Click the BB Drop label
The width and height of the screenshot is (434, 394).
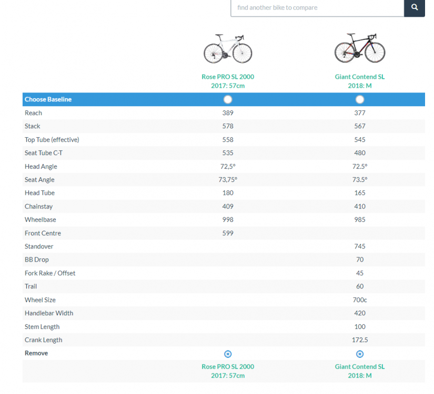36,260
